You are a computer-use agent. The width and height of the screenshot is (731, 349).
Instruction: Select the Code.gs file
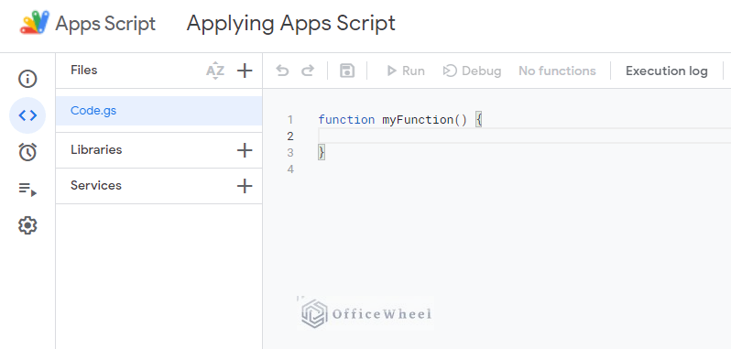pos(158,111)
